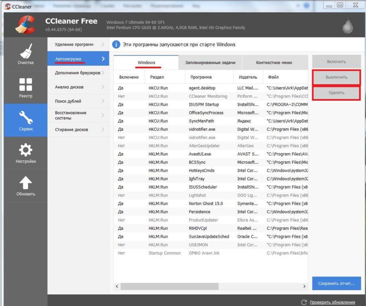Switch to the Windows tab

pyautogui.click(x=146, y=63)
